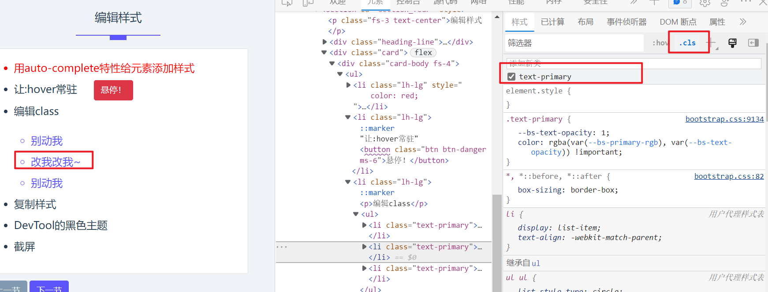Open DevTools settings gear

click(705, 3)
